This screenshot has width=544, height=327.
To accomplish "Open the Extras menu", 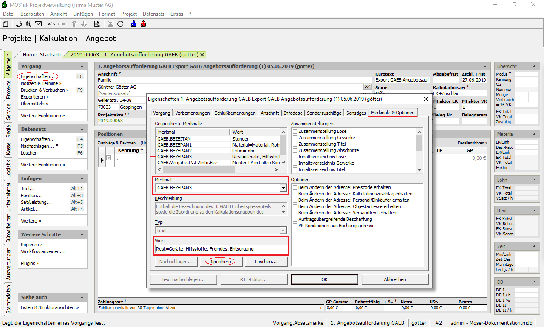I will pyautogui.click(x=177, y=14).
